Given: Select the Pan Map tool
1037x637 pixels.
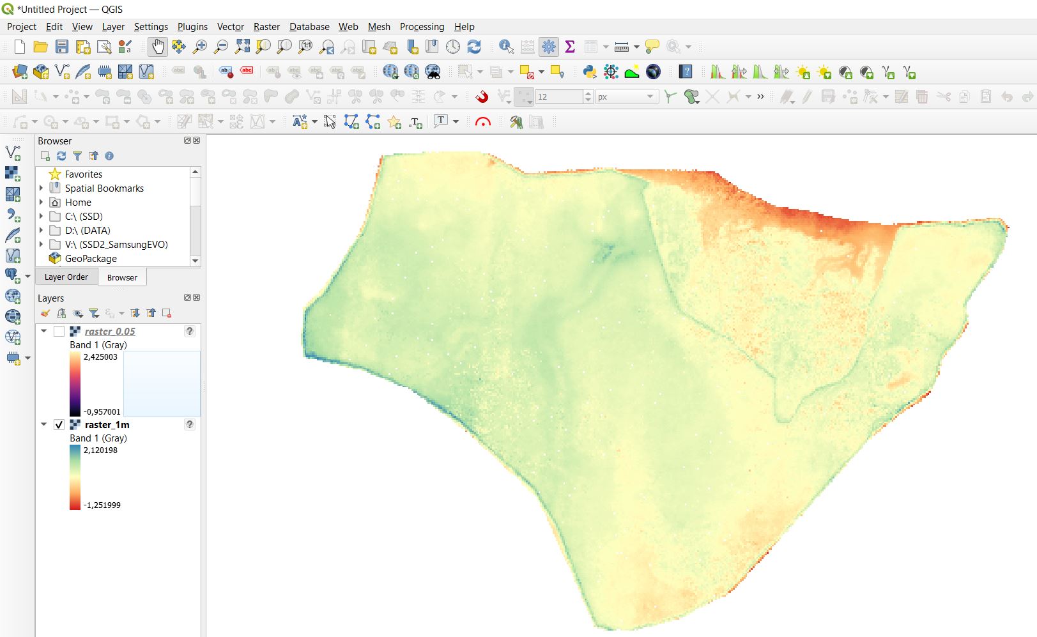Looking at the screenshot, I should (x=157, y=46).
